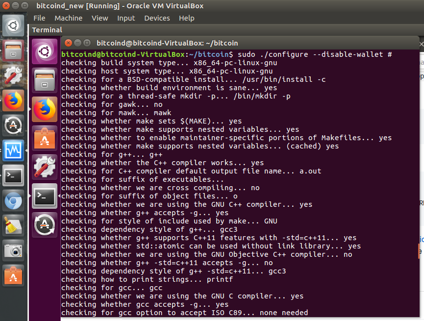
Task: Click line 'using the GNU C compiler... yes'
Action: (x=182, y=296)
